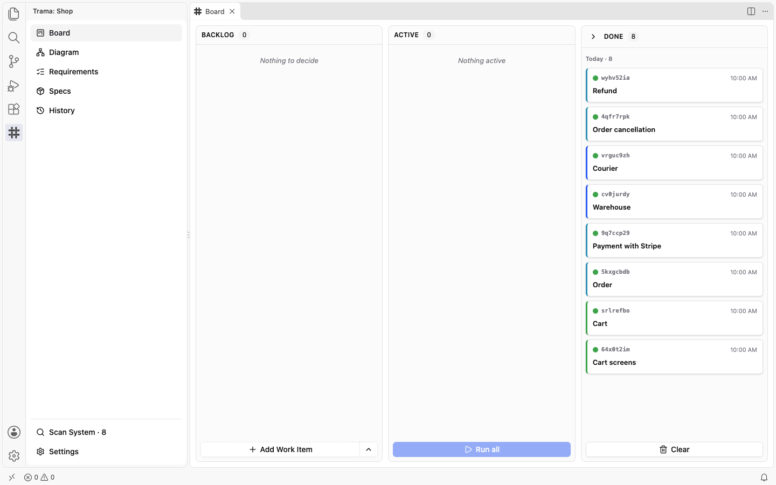Open the Payment with Stripe card

pyautogui.click(x=674, y=240)
